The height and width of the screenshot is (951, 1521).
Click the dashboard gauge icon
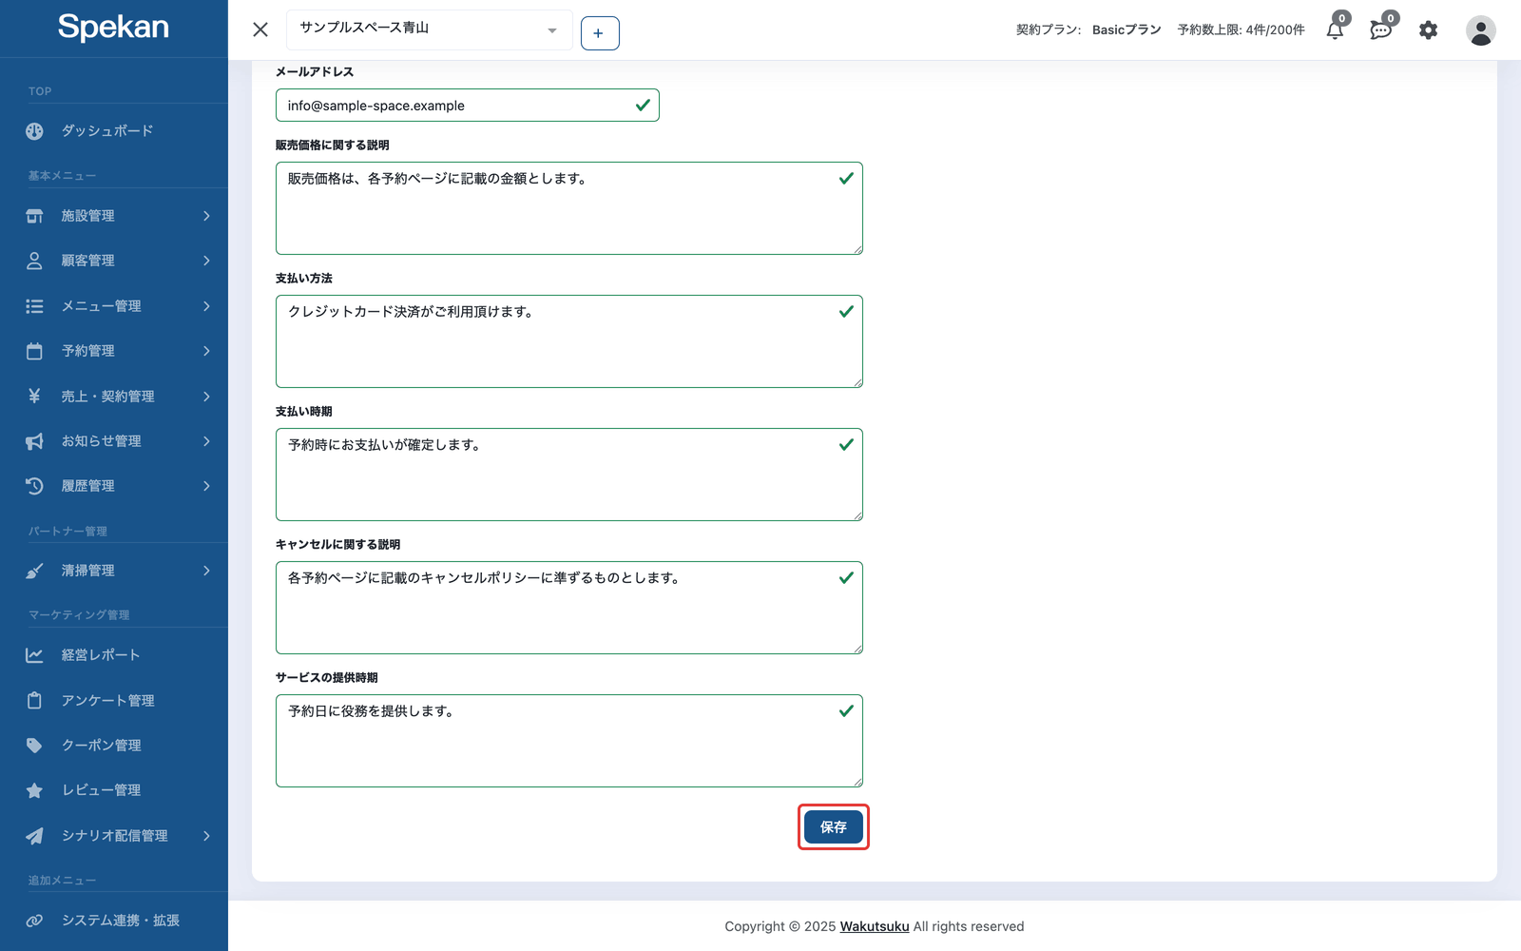tap(34, 131)
